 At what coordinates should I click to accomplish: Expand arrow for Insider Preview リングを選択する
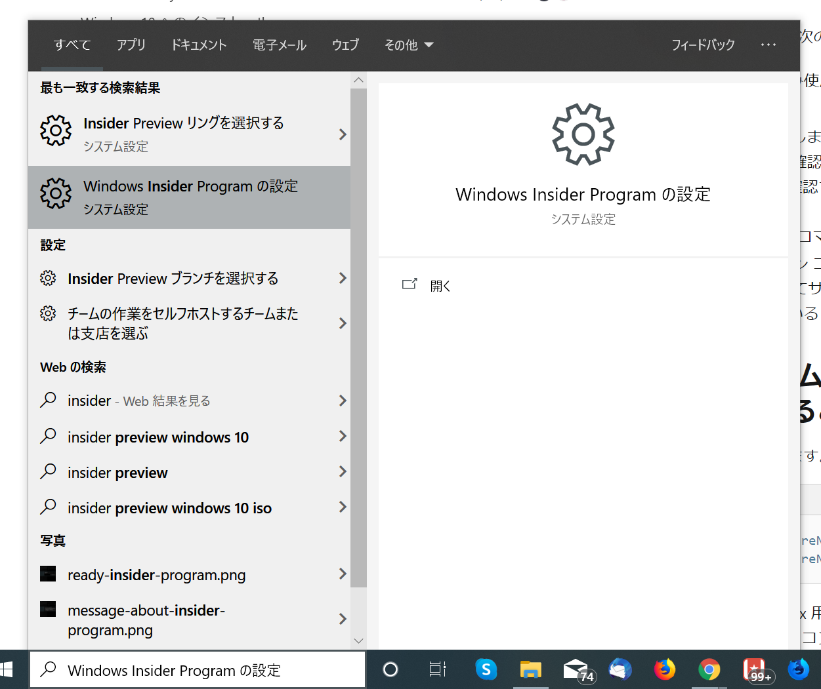[342, 134]
